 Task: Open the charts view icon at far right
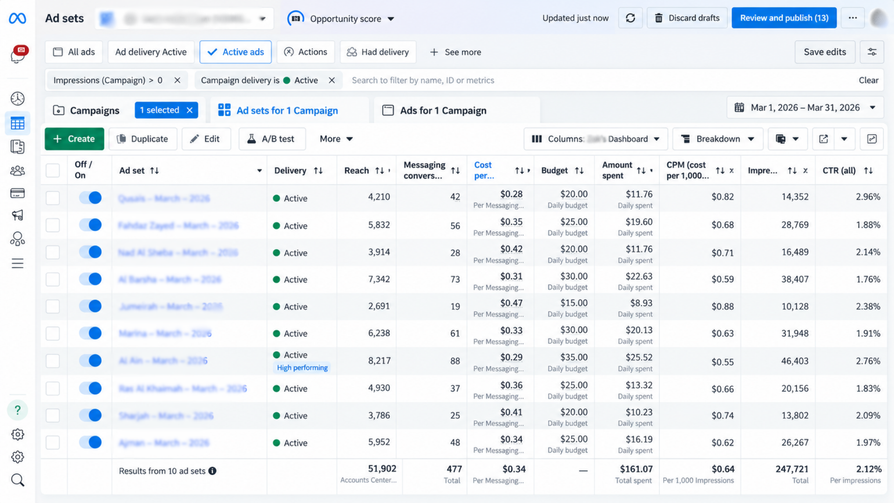point(872,139)
